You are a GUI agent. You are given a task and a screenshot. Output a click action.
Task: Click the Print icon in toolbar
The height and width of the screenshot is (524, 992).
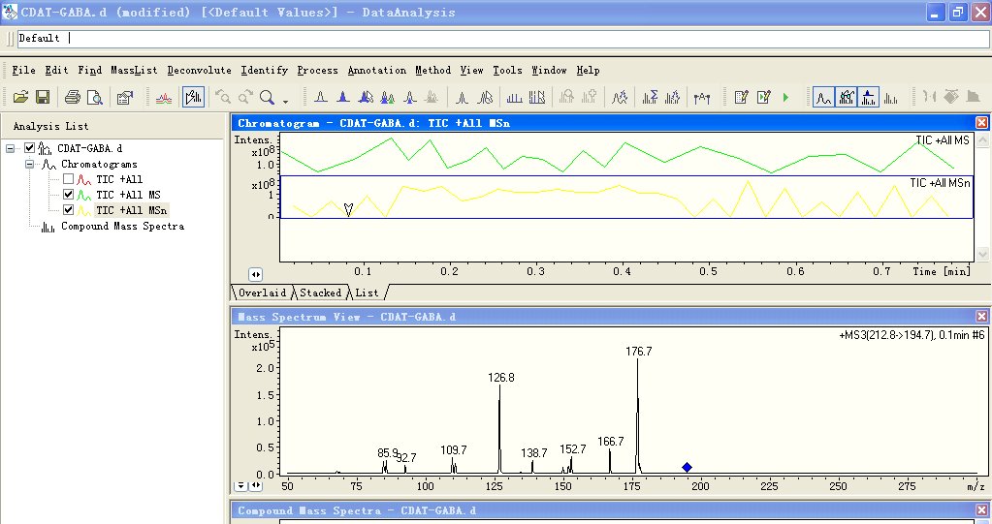[x=72, y=97]
